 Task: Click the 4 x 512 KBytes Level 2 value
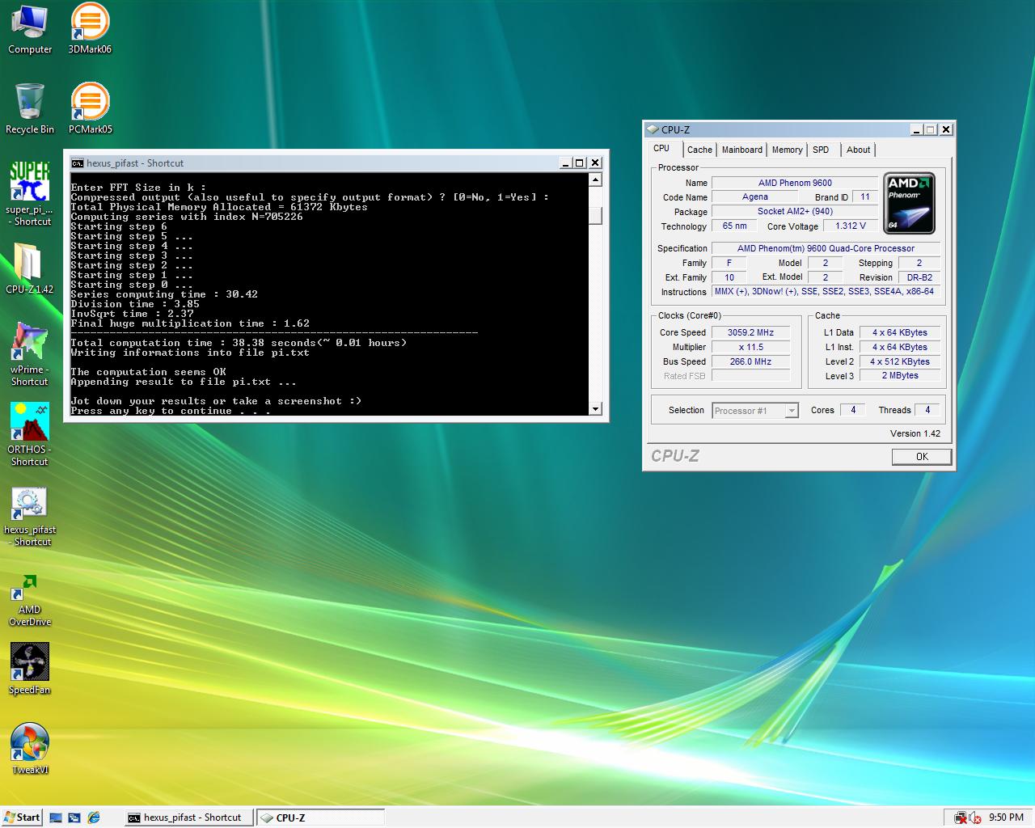[x=900, y=361]
